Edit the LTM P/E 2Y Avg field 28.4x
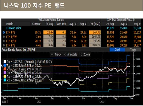The image size is (143, 106). tap(48, 33)
